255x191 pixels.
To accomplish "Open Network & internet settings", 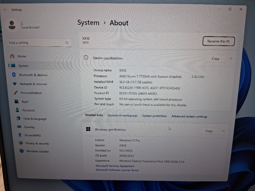I will [x=33, y=84].
